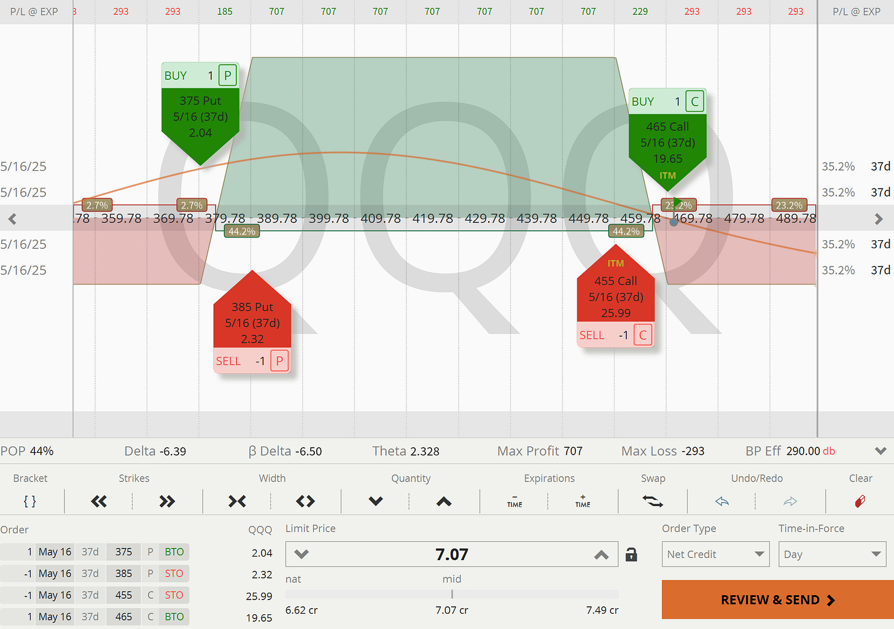Screen dimensions: 894x629
Task: Toggle BTO on the 375 order row
Action: coord(174,552)
